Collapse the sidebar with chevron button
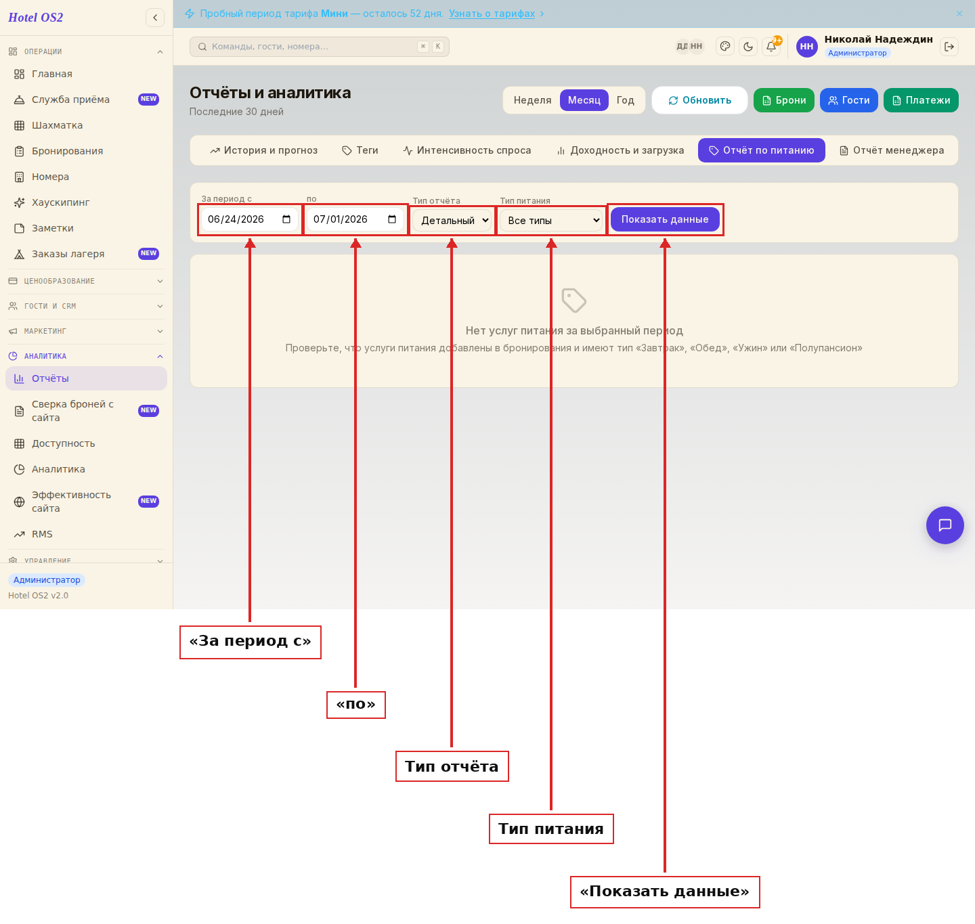 [x=155, y=18]
